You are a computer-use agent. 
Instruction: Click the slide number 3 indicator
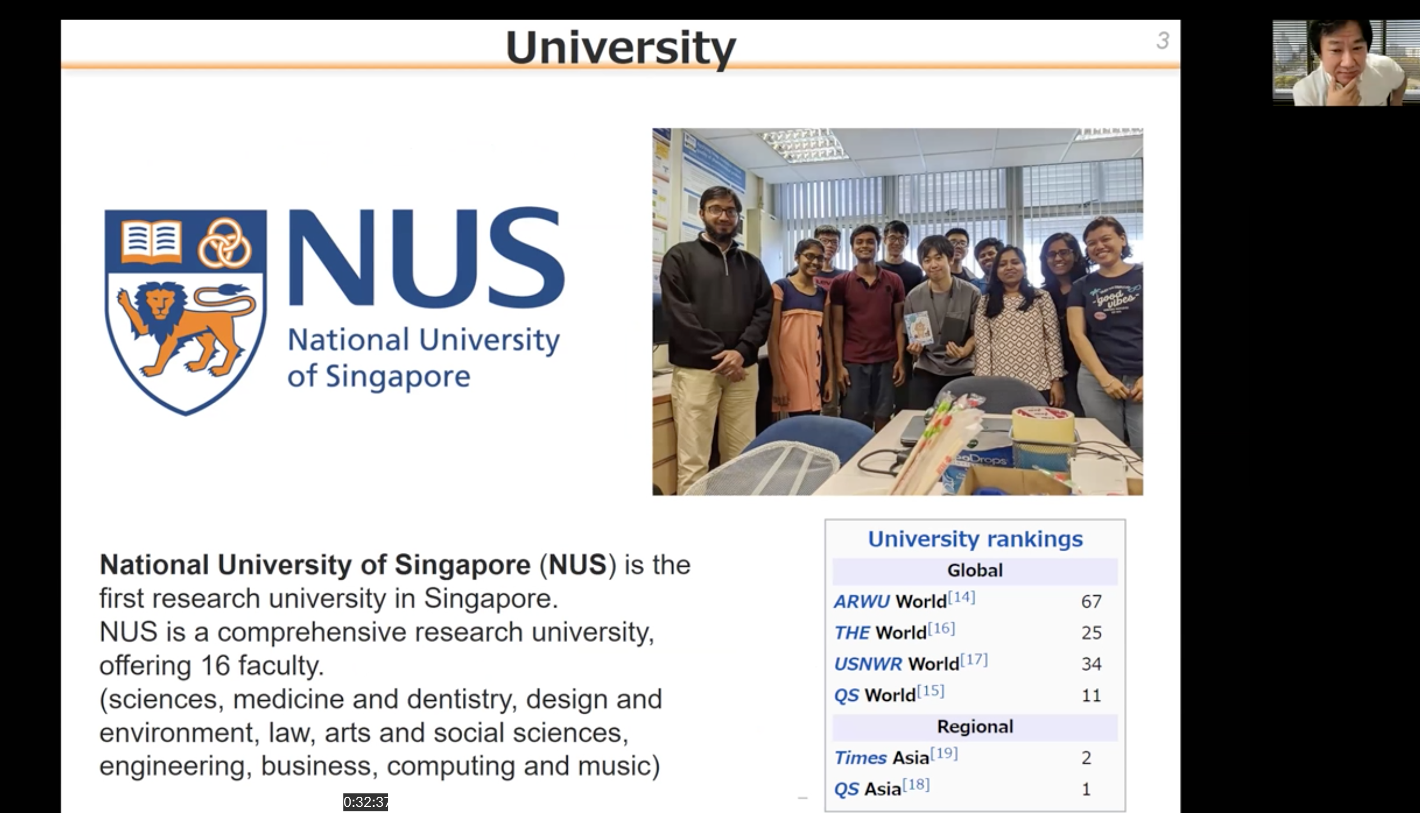pyautogui.click(x=1162, y=40)
